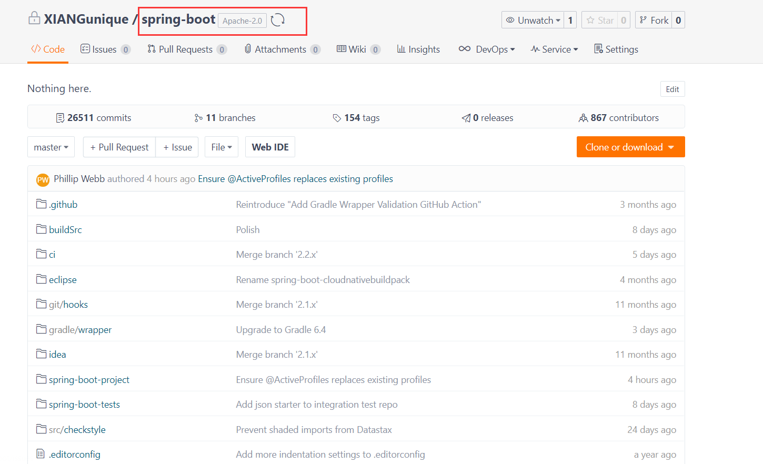
Task: Click the tag icon next to 154 tags
Action: click(x=337, y=118)
